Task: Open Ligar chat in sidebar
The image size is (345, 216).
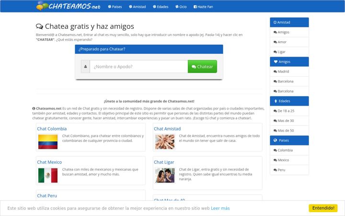Action: [289, 52]
